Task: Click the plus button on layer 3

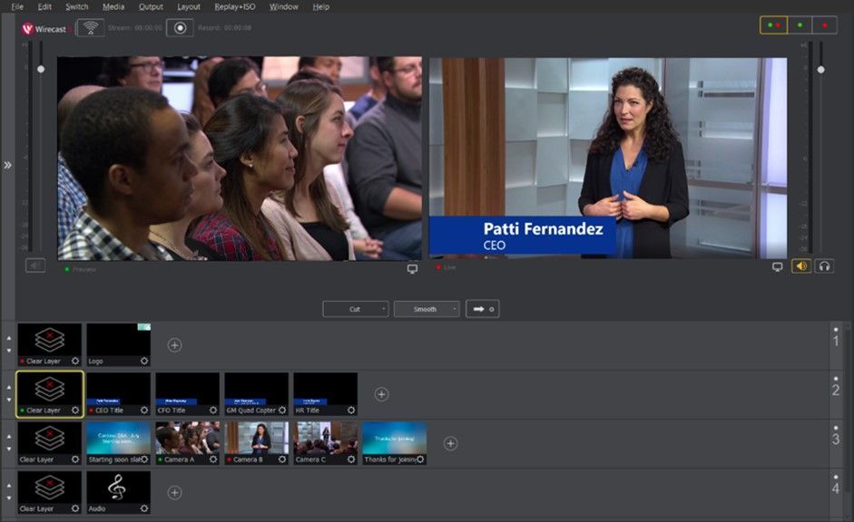Action: (x=450, y=442)
